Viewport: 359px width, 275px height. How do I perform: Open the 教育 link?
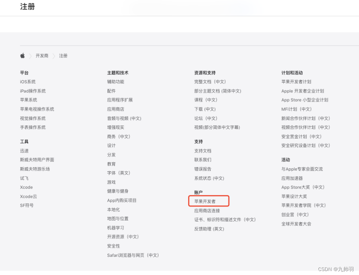click(x=111, y=164)
